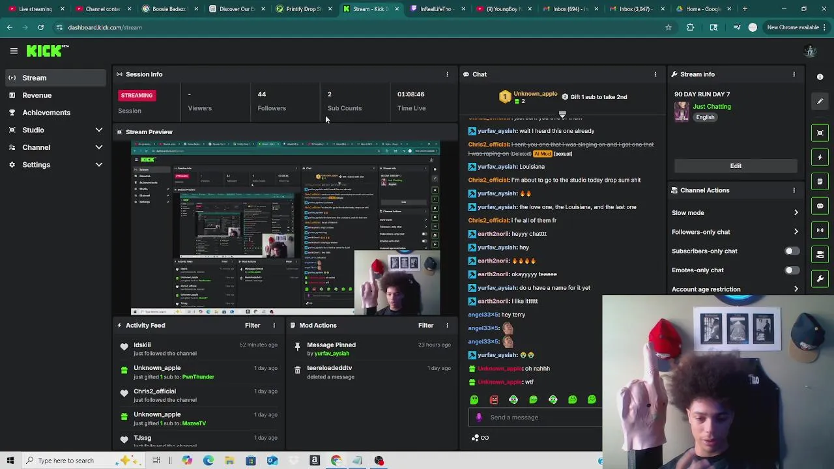Viewport: 834px width, 469px height.
Task: Open Account age restriction options arrow
Action: 796,289
